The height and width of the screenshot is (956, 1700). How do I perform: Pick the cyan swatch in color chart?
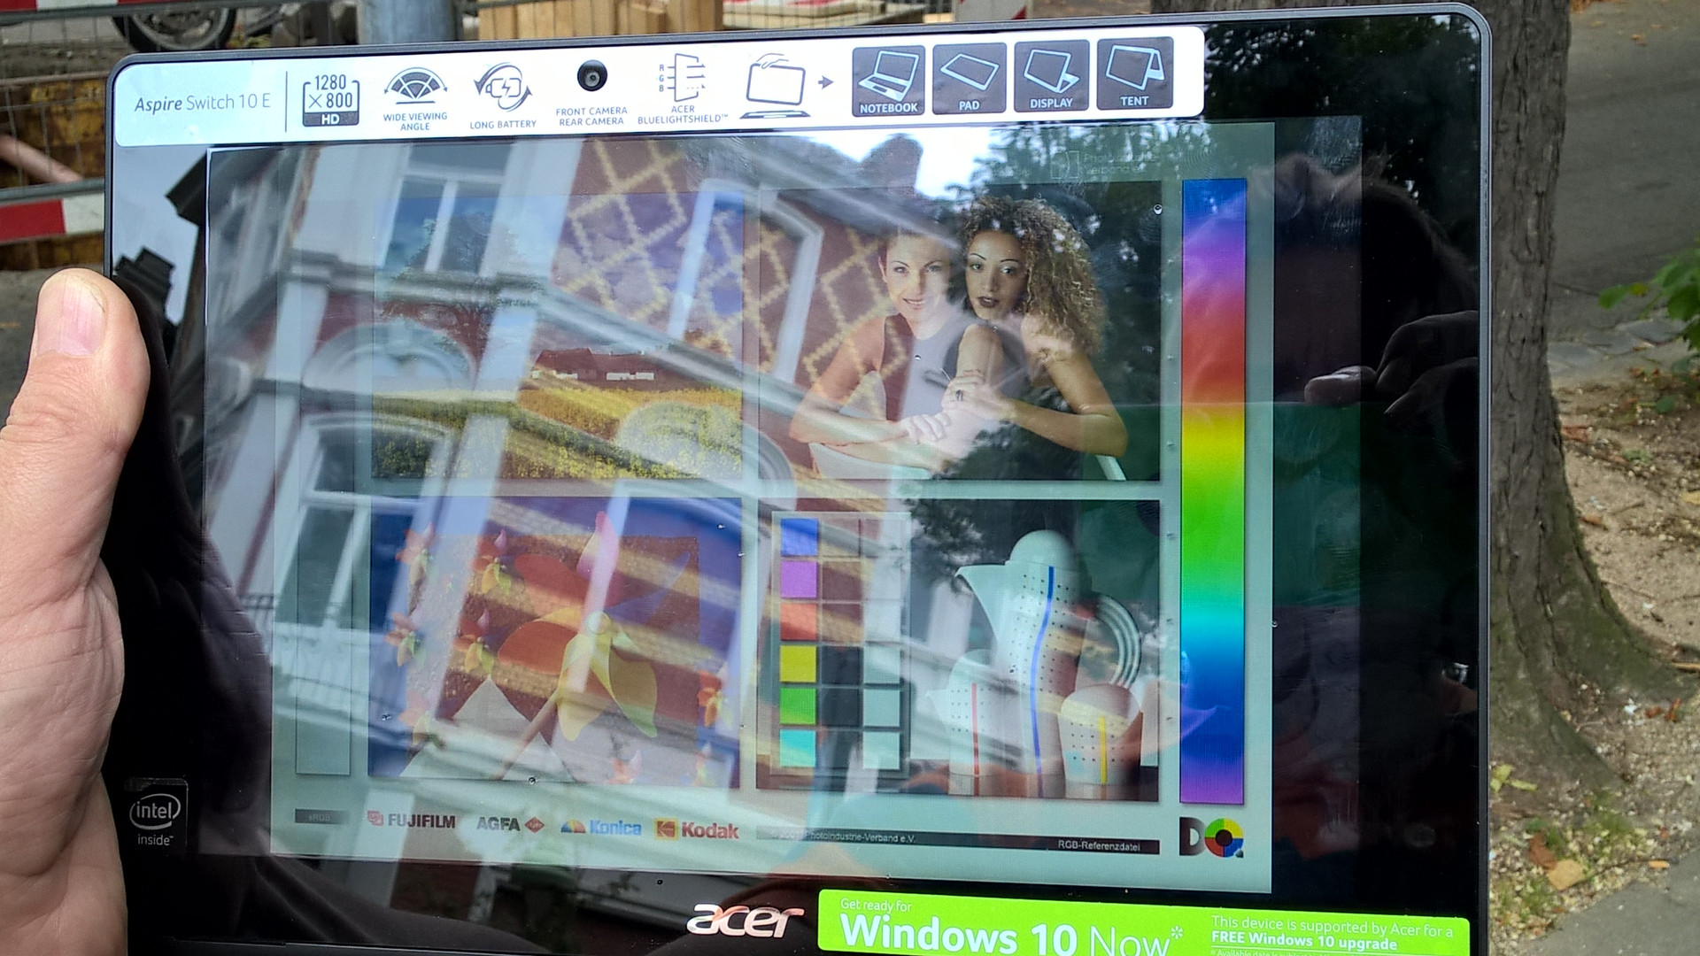tap(799, 748)
